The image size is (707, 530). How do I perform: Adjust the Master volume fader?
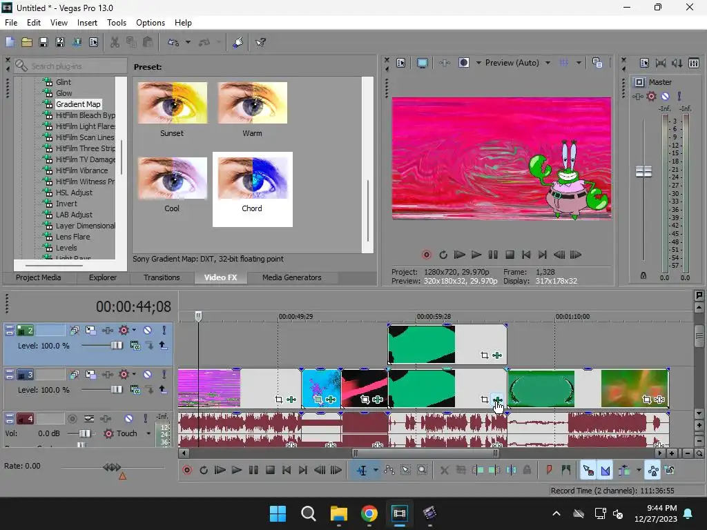[643, 172]
